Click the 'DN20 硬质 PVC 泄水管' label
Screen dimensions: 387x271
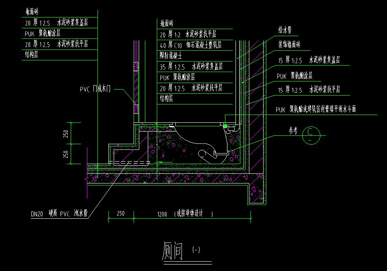click(59, 213)
